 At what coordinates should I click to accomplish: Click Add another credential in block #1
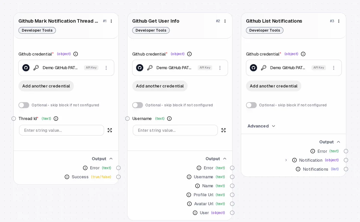click(x=46, y=86)
